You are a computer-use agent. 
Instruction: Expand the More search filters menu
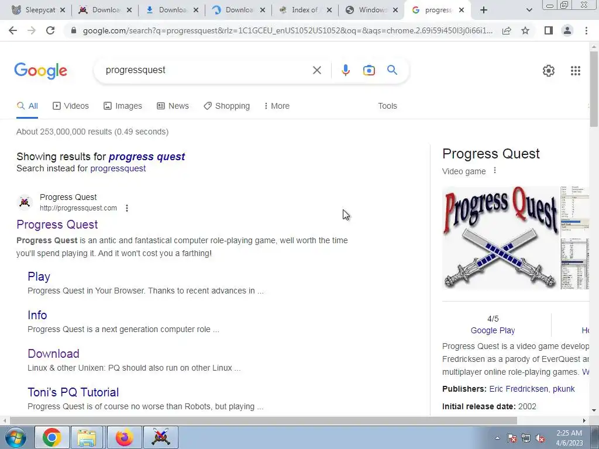tap(277, 106)
